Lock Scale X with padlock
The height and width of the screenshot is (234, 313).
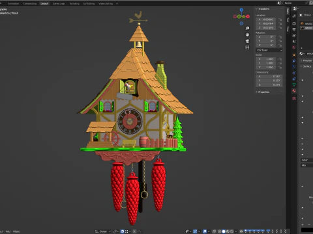(x=280, y=59)
